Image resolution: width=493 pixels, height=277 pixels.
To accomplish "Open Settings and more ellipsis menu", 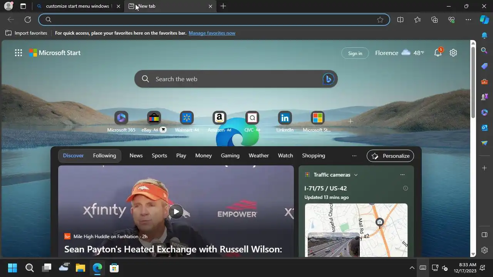I will click(x=468, y=20).
